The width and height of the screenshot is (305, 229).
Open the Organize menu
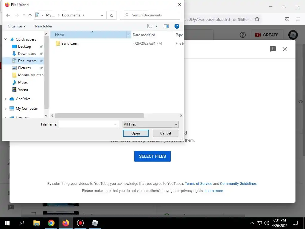(17, 26)
